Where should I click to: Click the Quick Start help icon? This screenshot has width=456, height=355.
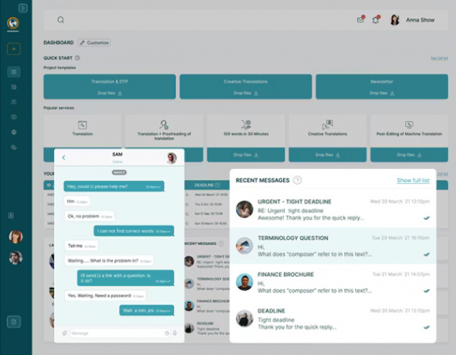[77, 58]
